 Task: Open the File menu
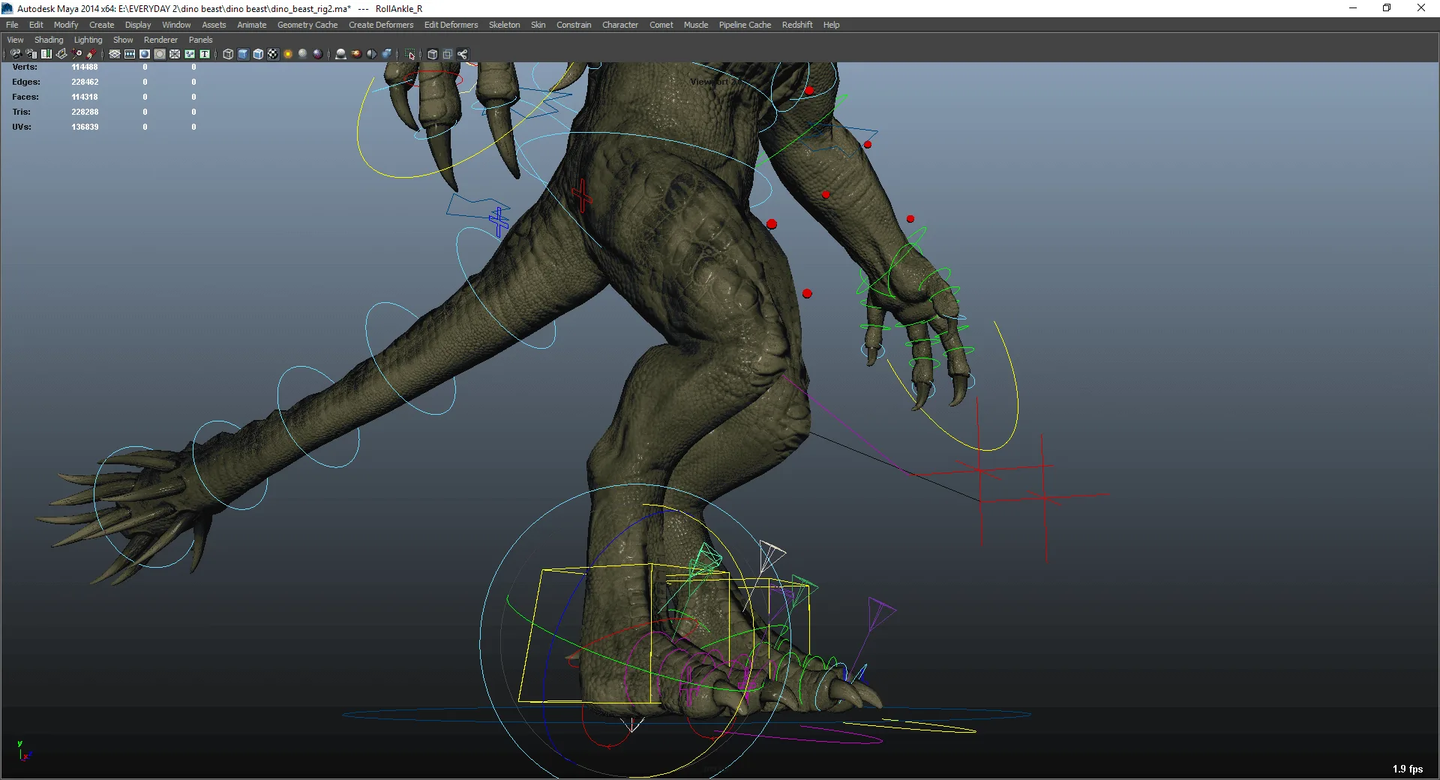[x=12, y=25]
